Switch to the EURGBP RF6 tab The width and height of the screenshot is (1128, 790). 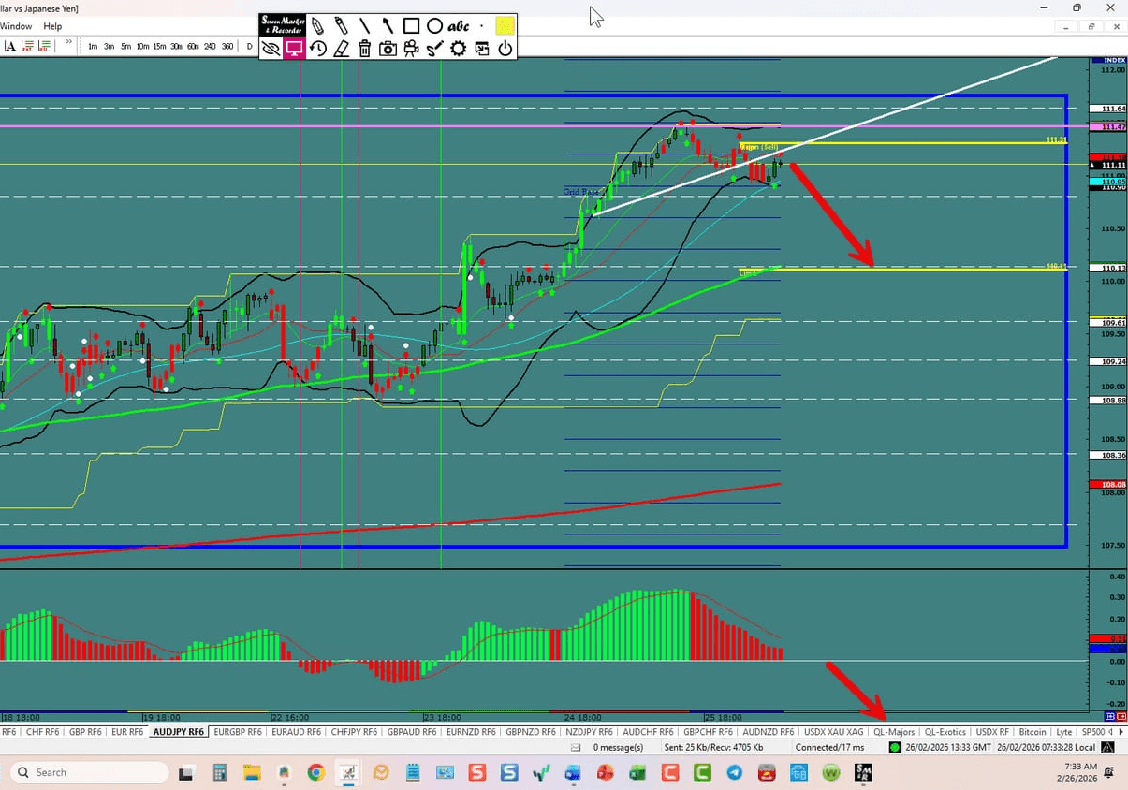tap(238, 732)
